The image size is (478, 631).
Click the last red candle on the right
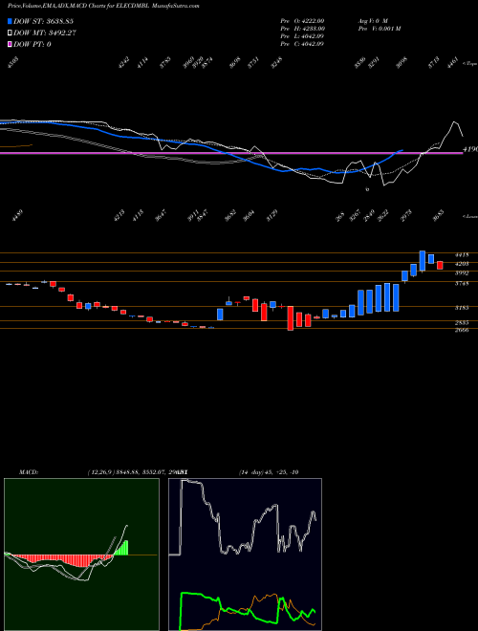[440, 265]
